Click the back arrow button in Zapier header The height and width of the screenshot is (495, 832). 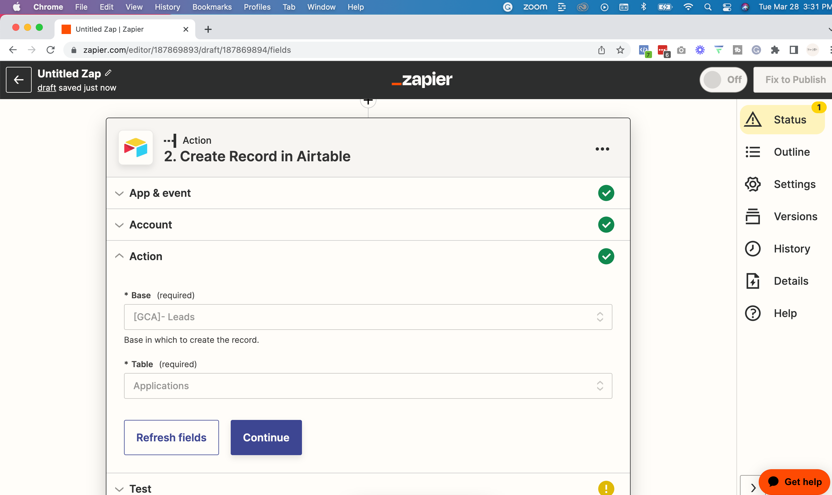19,80
